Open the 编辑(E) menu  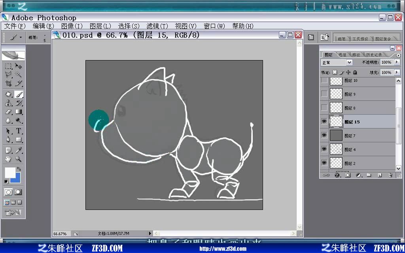(x=44, y=26)
